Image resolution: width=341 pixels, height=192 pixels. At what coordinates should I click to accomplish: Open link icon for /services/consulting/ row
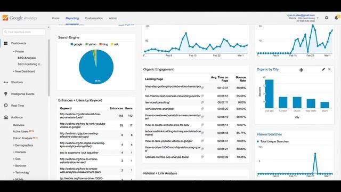(x=202, y=102)
